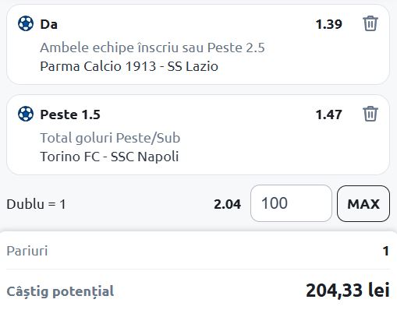
Task: Click the 204,33 lei potential winnings
Action: (348, 291)
